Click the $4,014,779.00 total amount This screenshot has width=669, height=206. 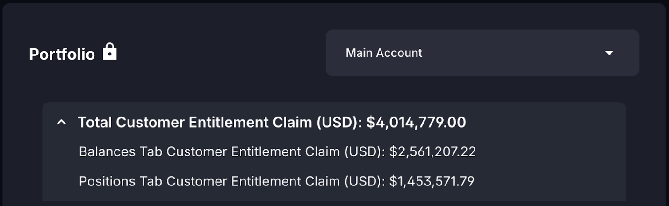[416, 123]
